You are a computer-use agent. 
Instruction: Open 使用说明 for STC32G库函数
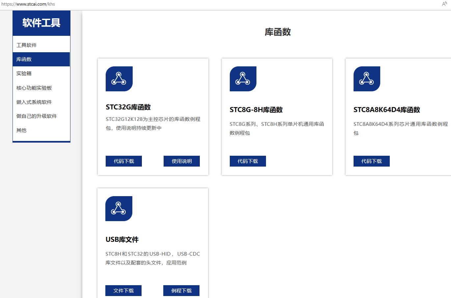182,161
